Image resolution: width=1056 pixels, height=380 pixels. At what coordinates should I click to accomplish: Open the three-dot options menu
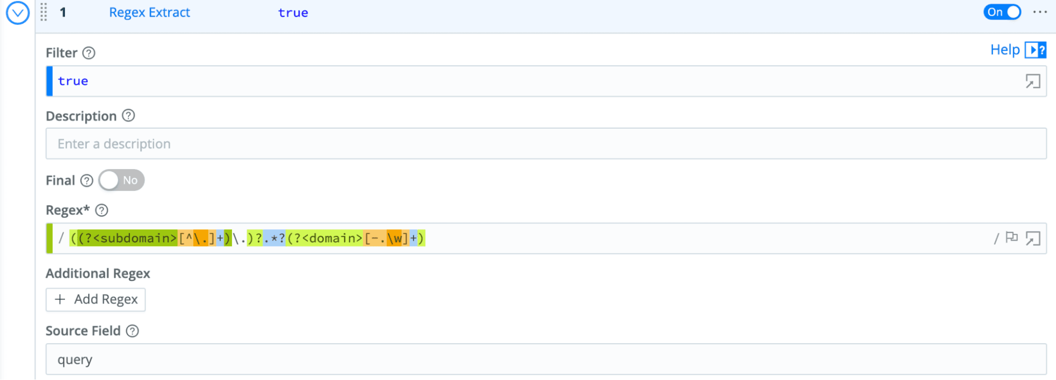(1040, 12)
